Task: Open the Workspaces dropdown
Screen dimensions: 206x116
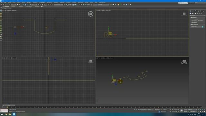Action: coord(200,3)
